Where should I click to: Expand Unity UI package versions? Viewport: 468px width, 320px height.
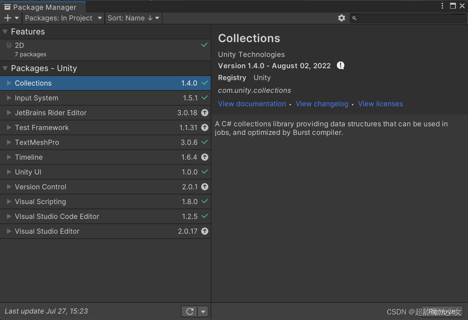click(x=9, y=172)
